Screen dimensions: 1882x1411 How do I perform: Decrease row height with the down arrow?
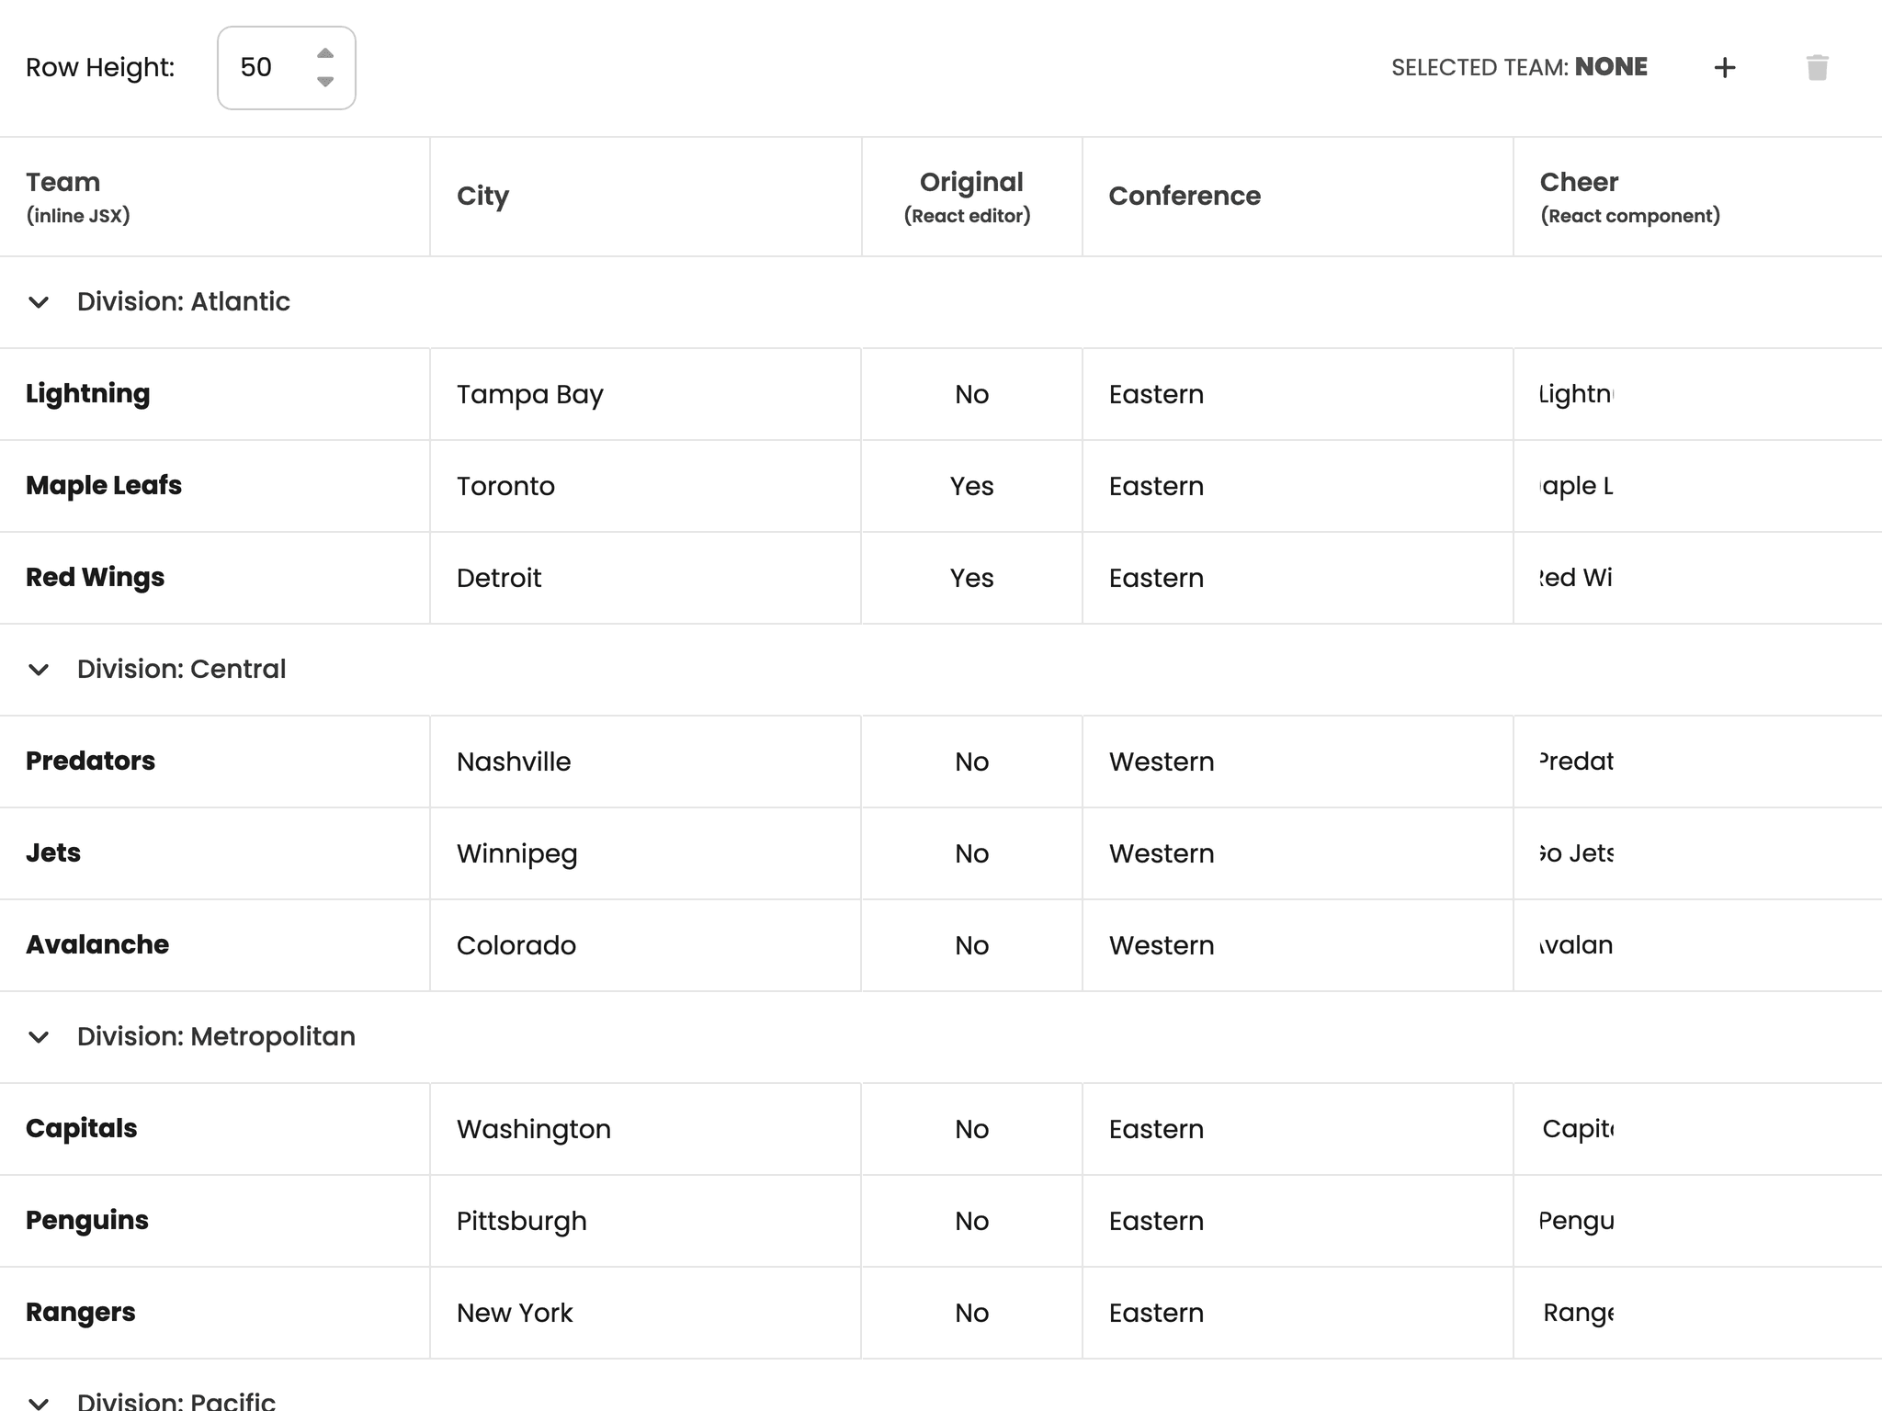(x=325, y=82)
